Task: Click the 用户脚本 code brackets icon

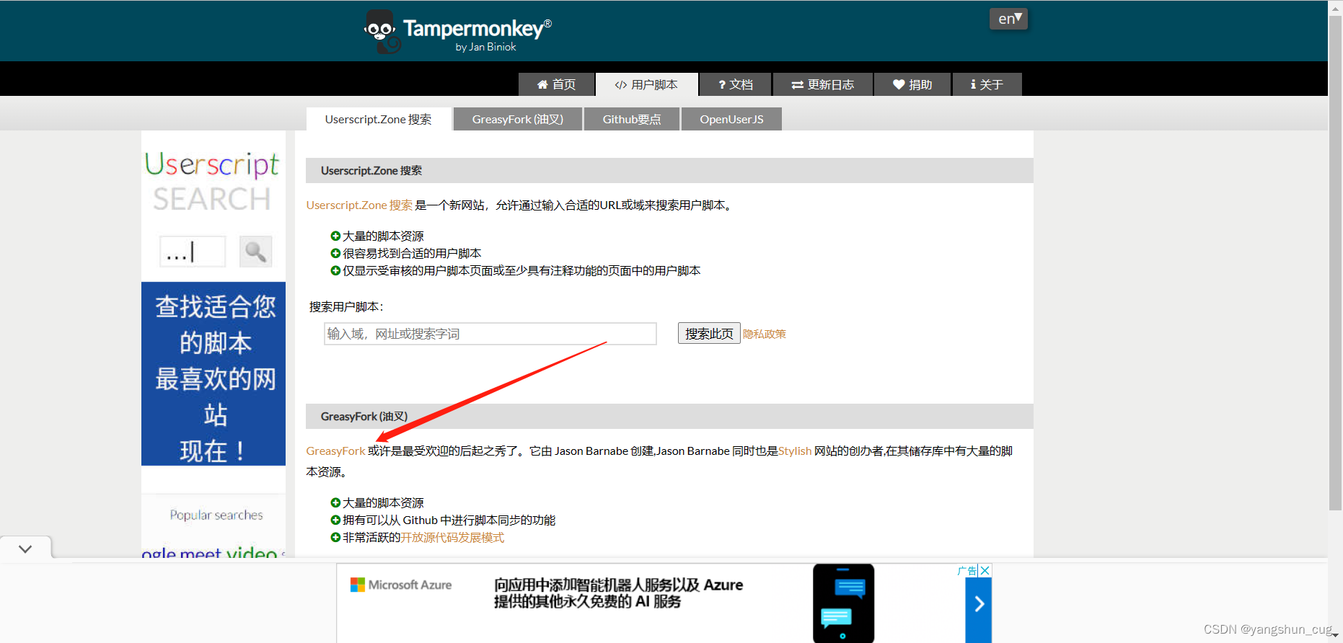Action: [x=620, y=85]
